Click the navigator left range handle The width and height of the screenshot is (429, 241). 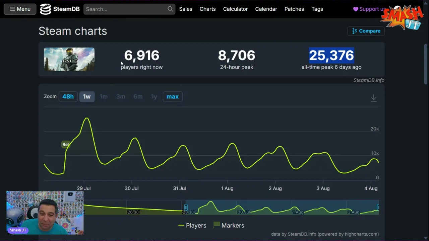click(x=186, y=208)
